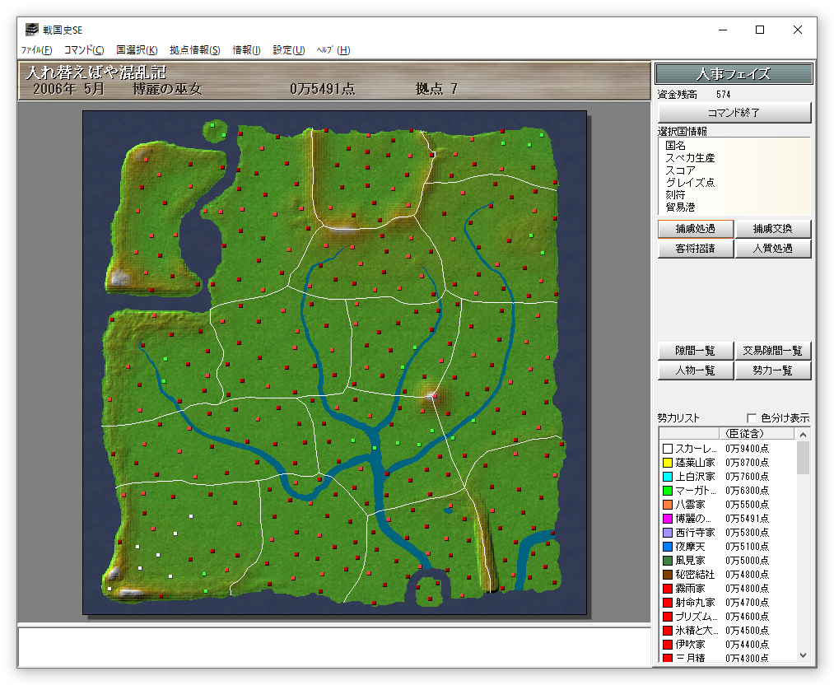This screenshot has width=834, height=685.
Task: Open the ファイル(F) menu
Action: tap(36, 50)
